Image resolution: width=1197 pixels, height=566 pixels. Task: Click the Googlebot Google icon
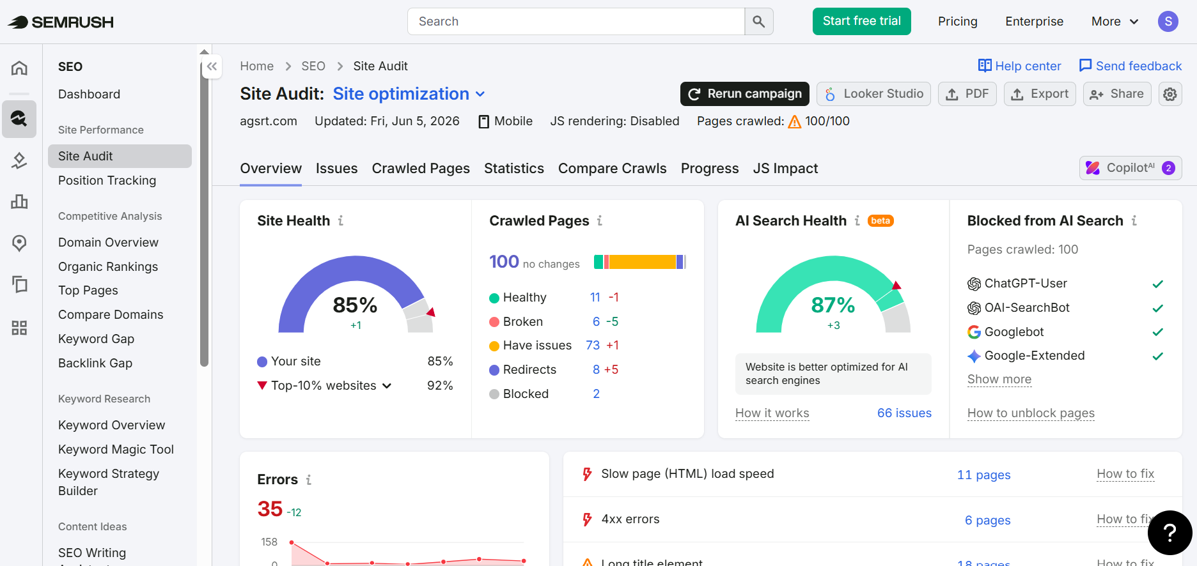(974, 332)
